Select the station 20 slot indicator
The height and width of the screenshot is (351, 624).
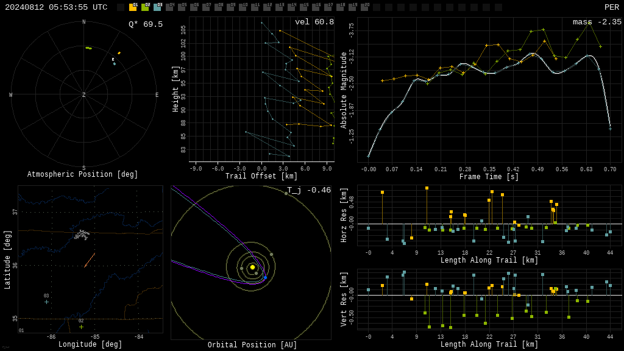click(x=365, y=7)
